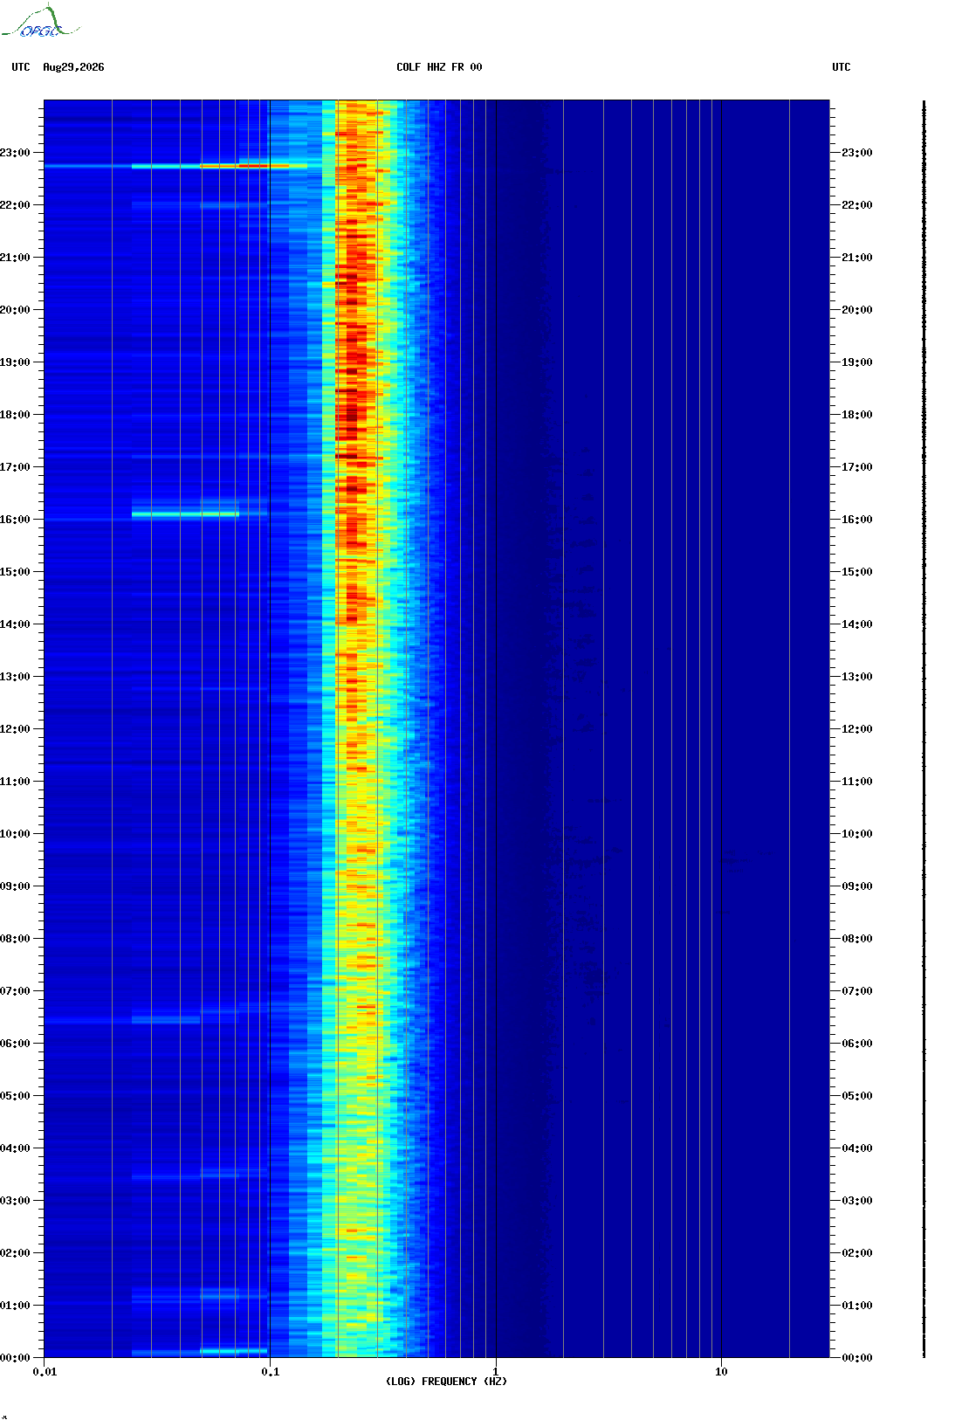Click the COLF HHZ FR 00 station title
The image size is (962, 1427).
pos(439,67)
